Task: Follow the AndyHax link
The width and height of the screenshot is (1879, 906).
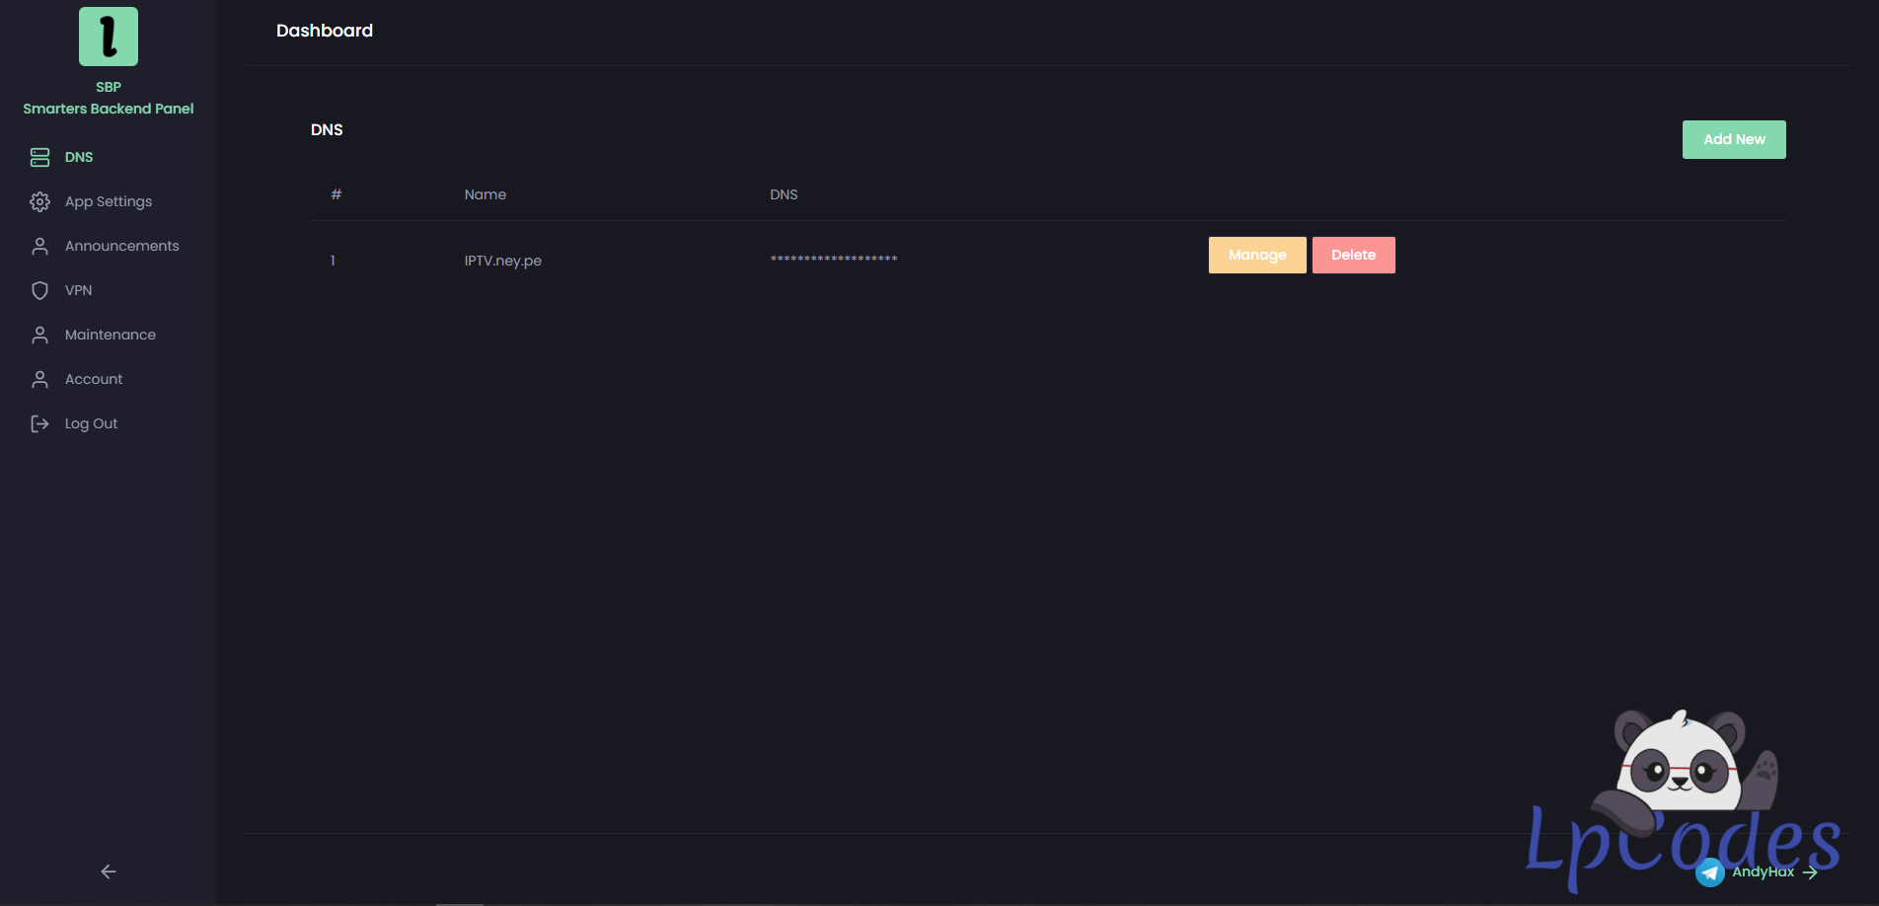Action: coord(1764,872)
